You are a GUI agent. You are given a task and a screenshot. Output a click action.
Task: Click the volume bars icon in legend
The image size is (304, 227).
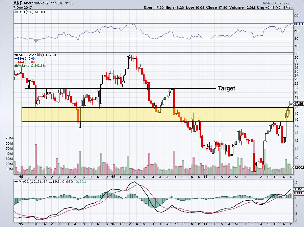coord(16,65)
